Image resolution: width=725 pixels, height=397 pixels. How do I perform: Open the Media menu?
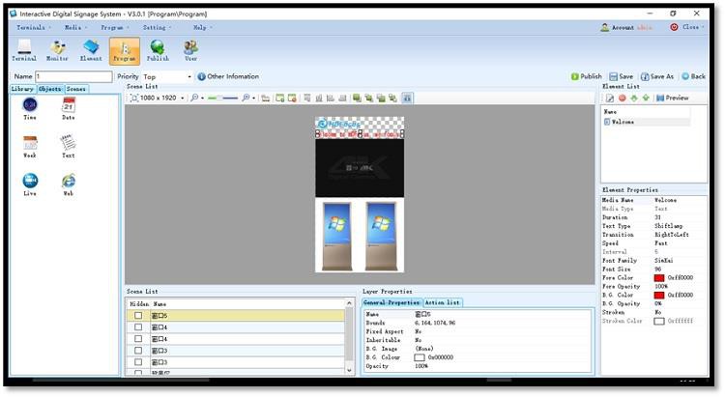[x=75, y=28]
